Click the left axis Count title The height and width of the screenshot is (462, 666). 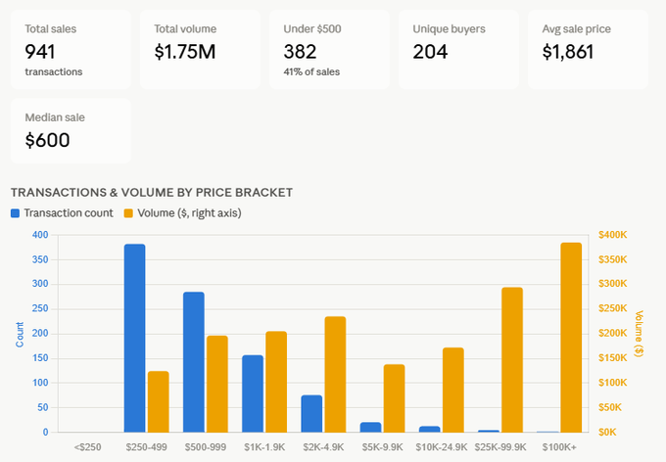pyautogui.click(x=20, y=335)
